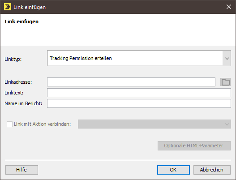Screen dimensions: 236x180
Task: Click the 'Link mit Aktion verbinden:' label text
Action: (x=42, y=124)
